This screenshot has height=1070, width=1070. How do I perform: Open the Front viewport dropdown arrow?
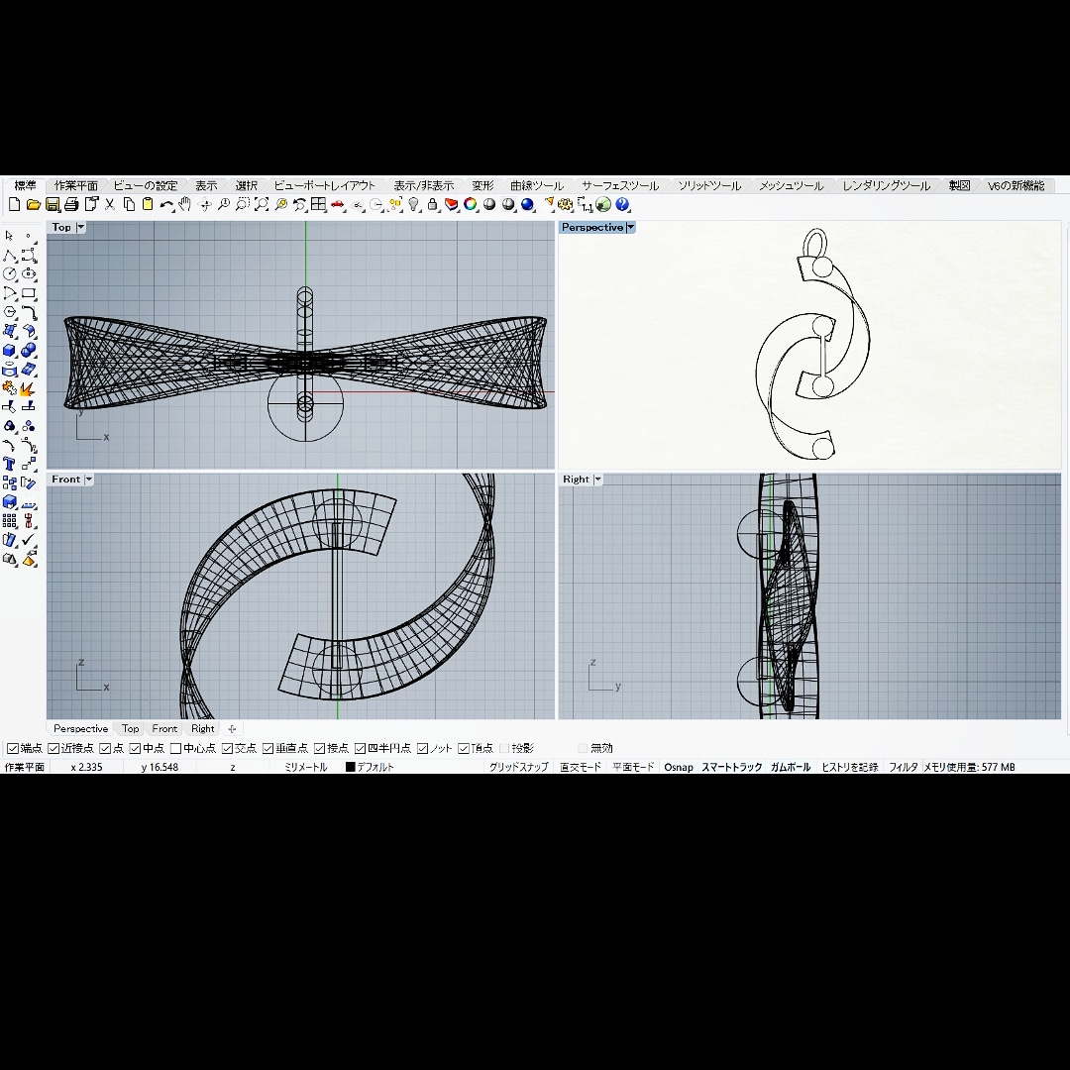coord(89,480)
